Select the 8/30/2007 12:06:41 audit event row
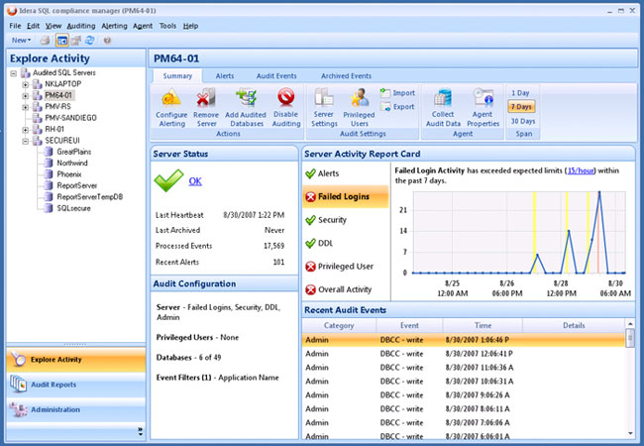The width and height of the screenshot is (644, 446). click(x=464, y=354)
